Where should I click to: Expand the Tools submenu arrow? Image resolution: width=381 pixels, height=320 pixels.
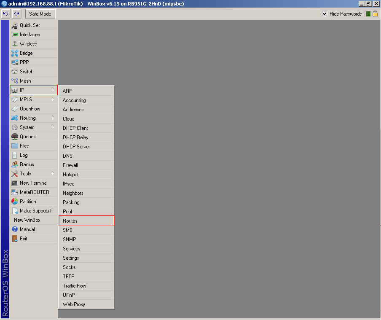point(53,173)
